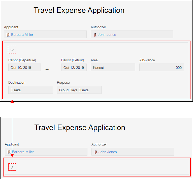Click John Jones' avatar in bottom form
Screen dimensions: 193x179
96,152
